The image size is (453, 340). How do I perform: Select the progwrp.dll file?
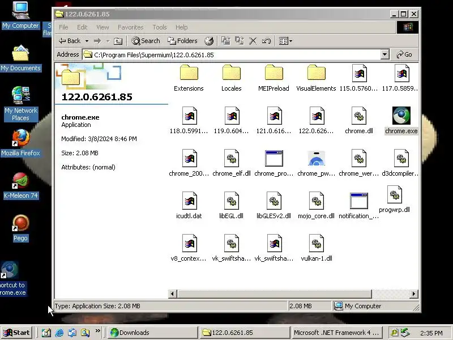point(394,199)
